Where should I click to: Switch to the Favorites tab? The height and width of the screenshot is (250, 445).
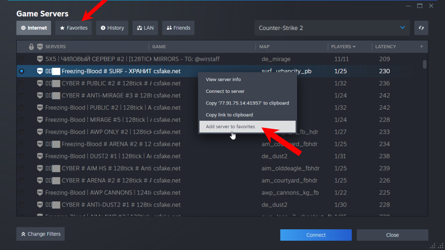[74, 28]
